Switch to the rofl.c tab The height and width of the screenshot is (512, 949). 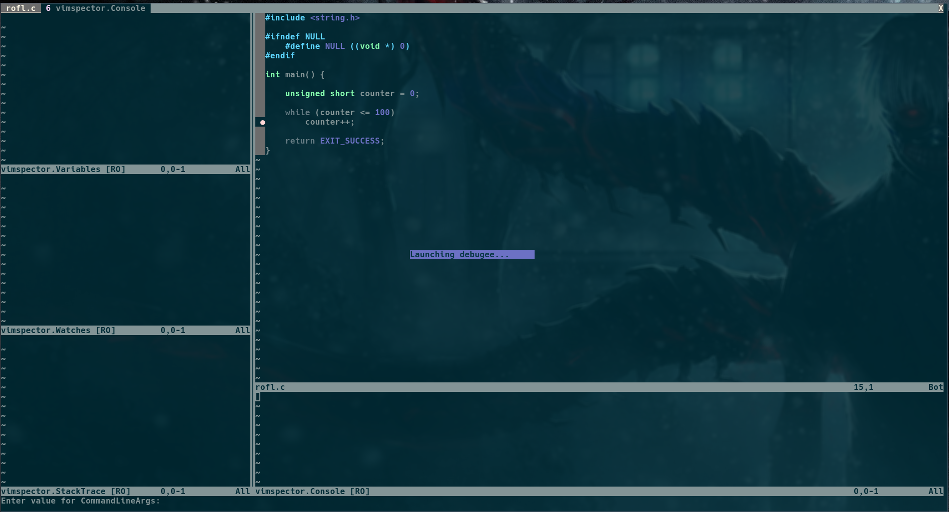click(x=21, y=8)
